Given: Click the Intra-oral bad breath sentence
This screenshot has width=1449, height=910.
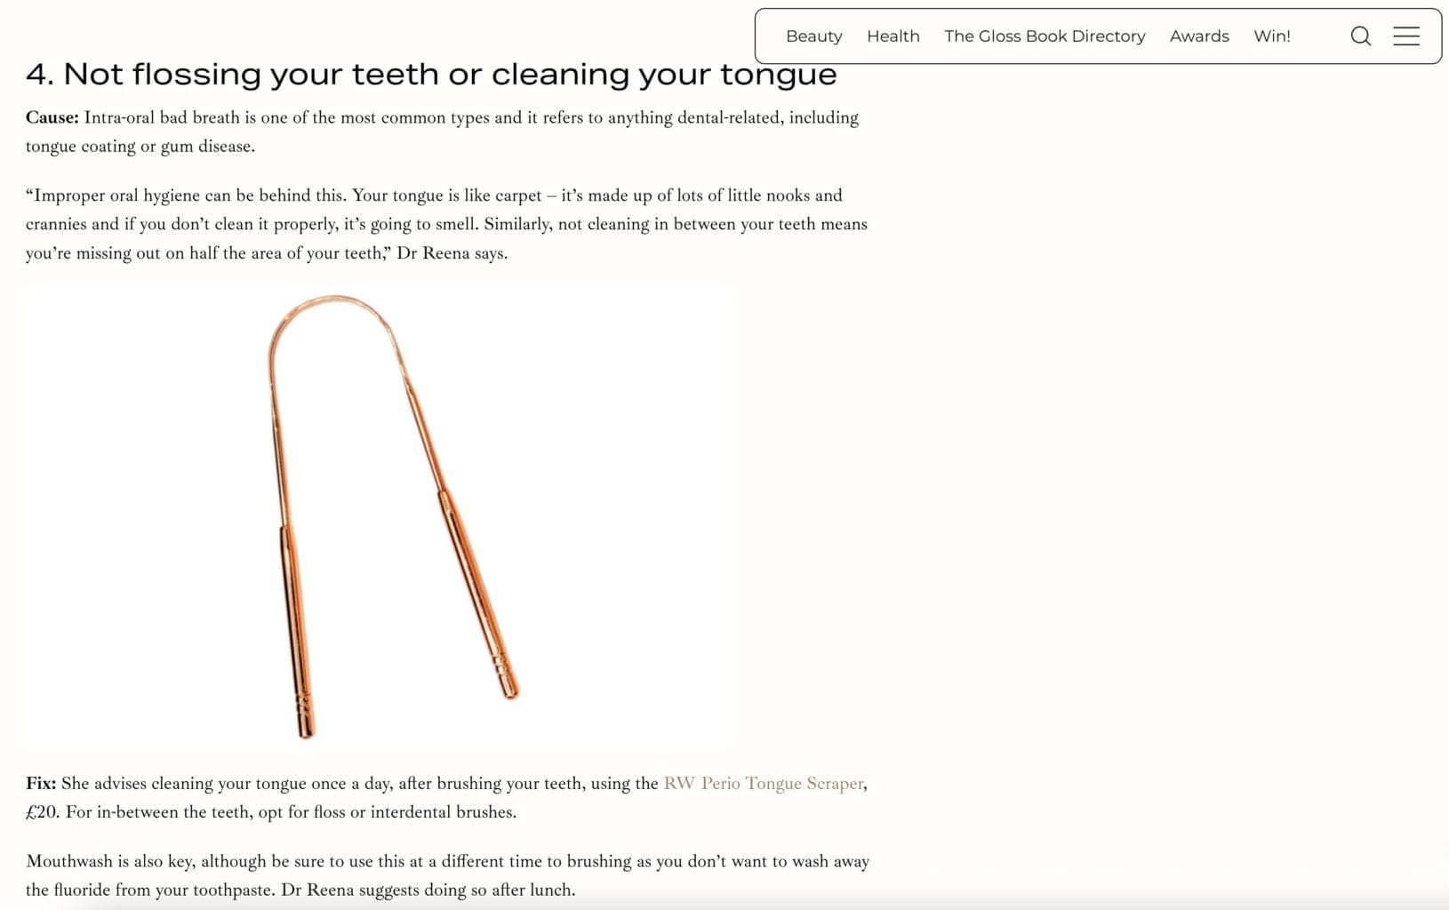Looking at the screenshot, I should coord(442,132).
